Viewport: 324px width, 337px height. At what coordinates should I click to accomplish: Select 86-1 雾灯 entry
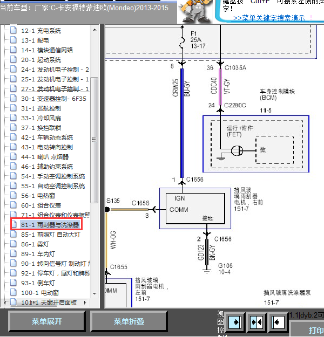(35, 244)
